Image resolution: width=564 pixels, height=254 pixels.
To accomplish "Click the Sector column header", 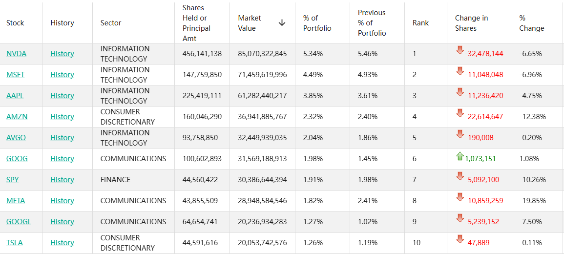I will pyautogui.click(x=111, y=23).
